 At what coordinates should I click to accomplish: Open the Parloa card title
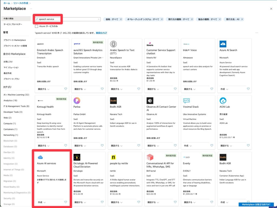pyautogui.click(x=77, y=107)
